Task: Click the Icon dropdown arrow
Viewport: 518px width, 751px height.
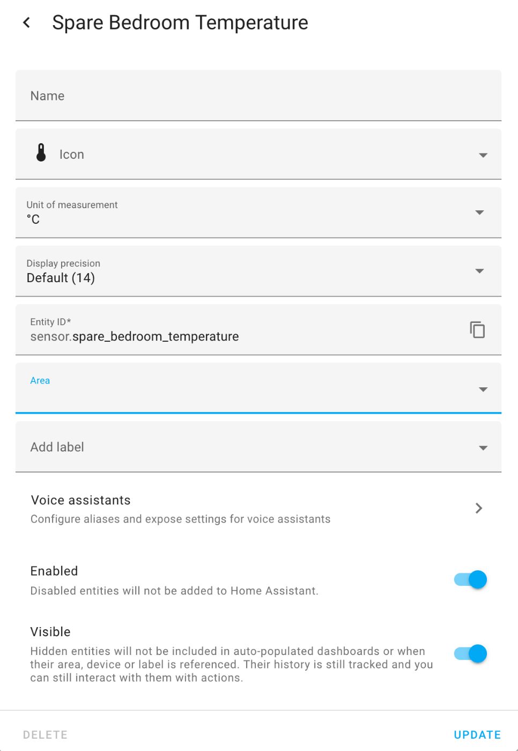Action: tap(483, 154)
